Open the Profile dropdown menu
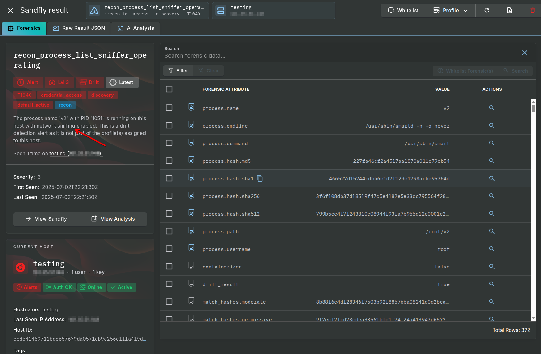541x354 pixels. click(x=451, y=10)
